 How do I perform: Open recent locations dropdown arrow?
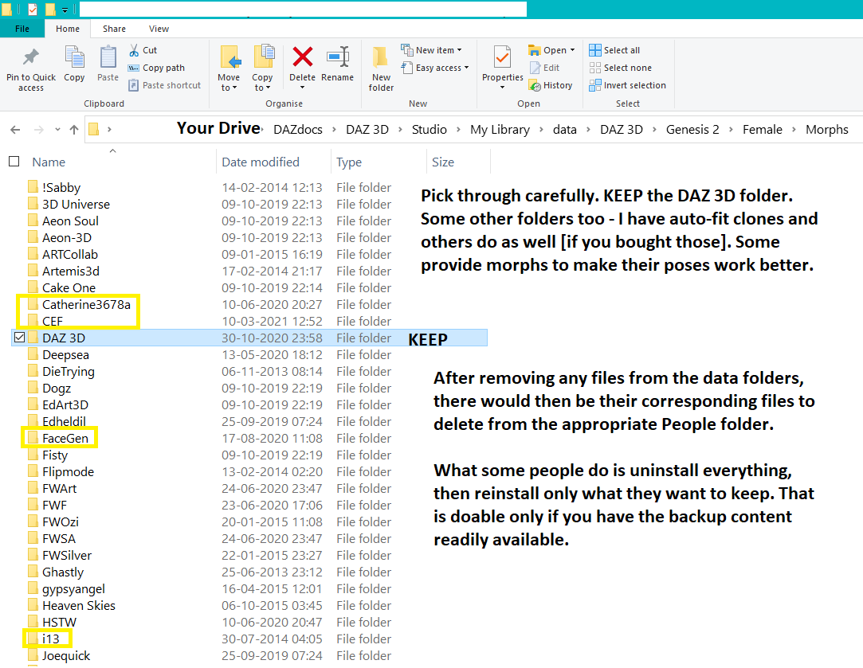click(x=57, y=130)
